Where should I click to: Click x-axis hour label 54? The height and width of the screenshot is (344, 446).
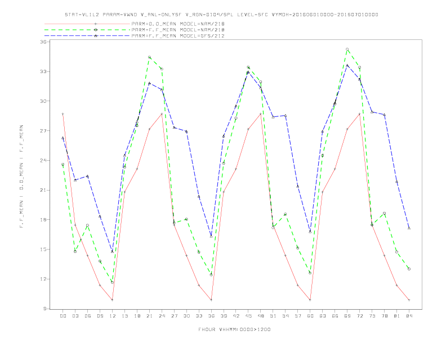click(286, 316)
